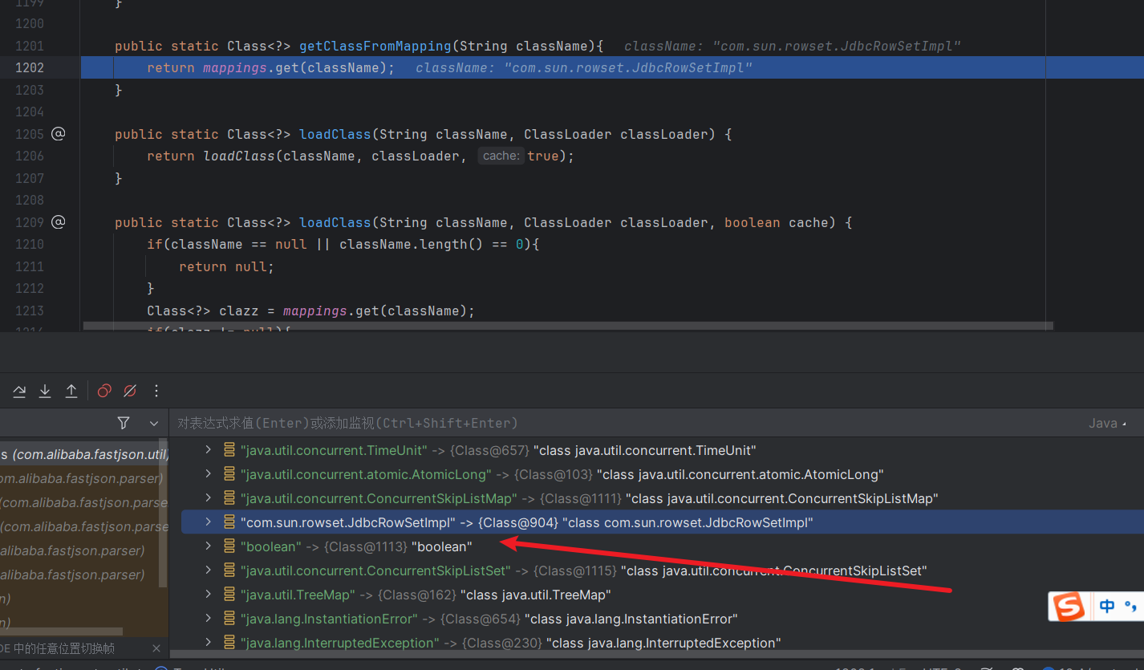Open the Java language dropdown in evaluate bar
Image resolution: width=1144 pixels, height=670 pixels.
[x=1107, y=423]
